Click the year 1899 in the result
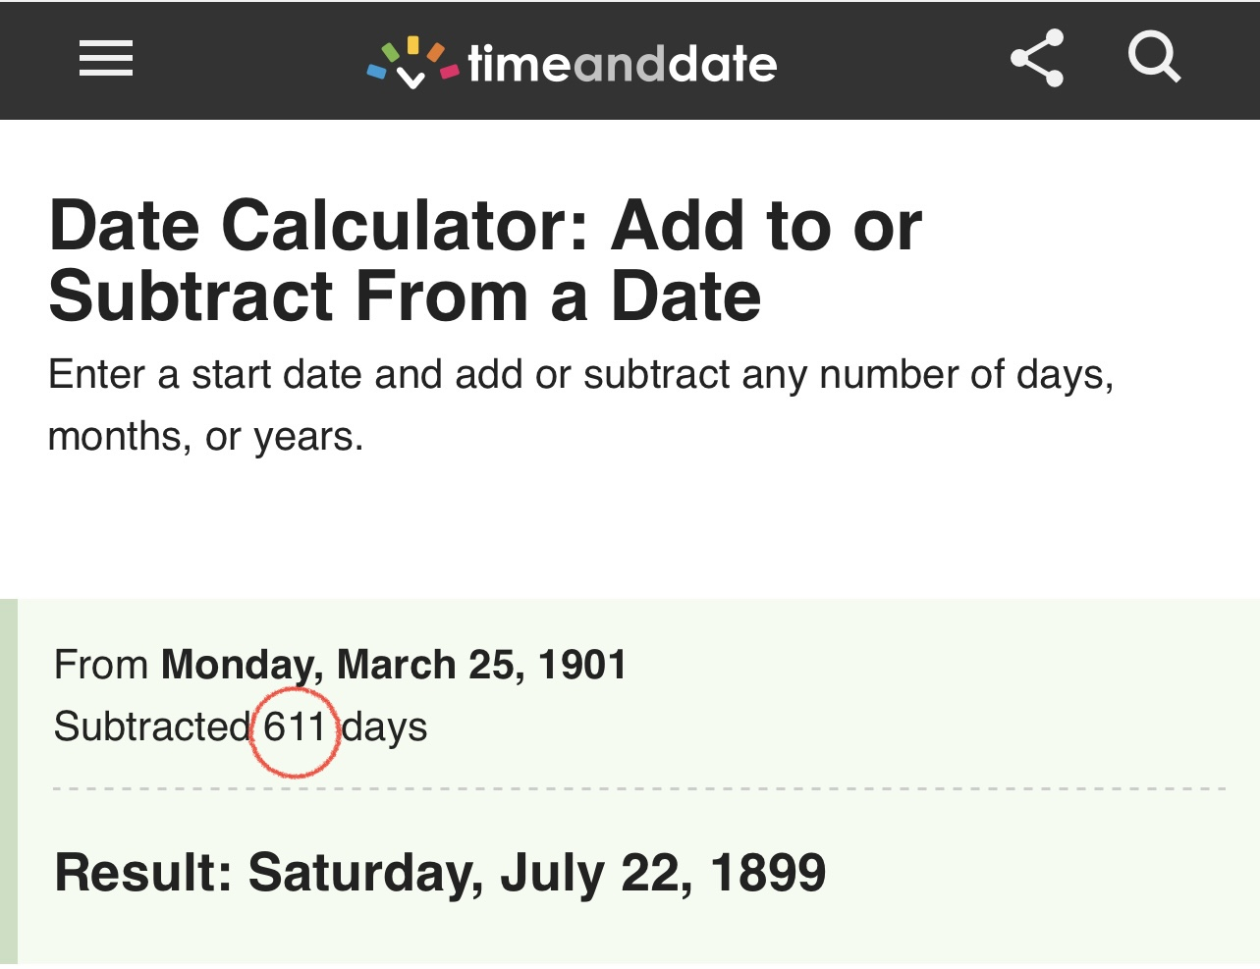 pos(768,873)
